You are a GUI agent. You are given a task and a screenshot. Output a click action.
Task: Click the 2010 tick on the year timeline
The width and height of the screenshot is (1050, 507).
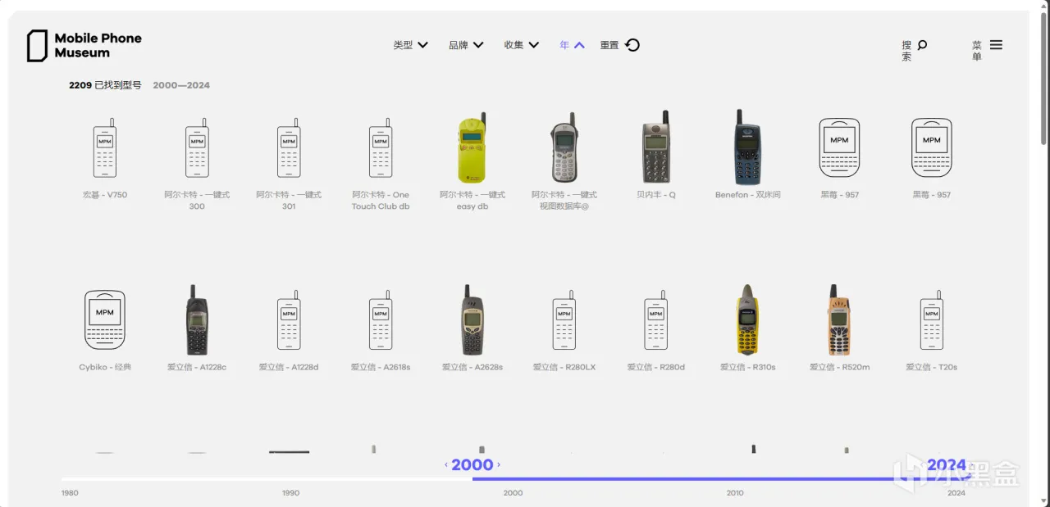click(735, 493)
